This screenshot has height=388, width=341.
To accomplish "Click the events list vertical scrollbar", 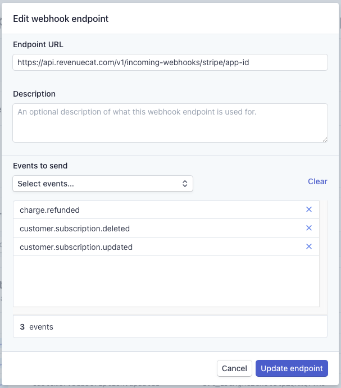I will [324, 253].
